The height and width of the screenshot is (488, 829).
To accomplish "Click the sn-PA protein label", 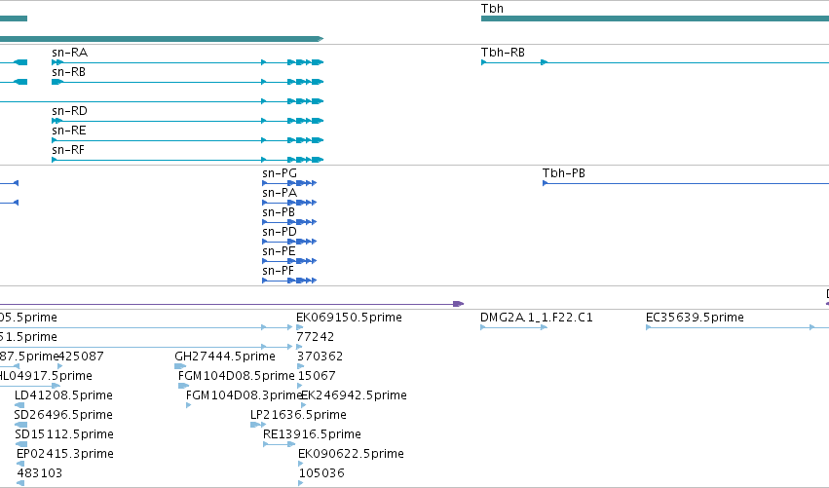I will (x=280, y=193).
